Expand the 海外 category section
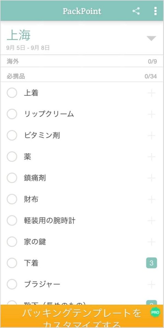Screen dimensions: 164x328 point(82,61)
